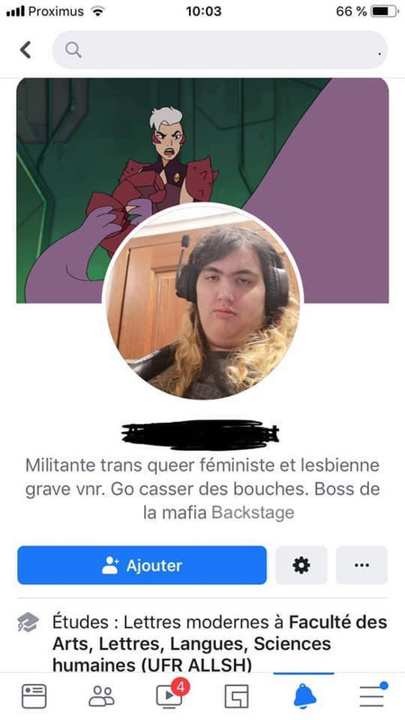Screen dimensions: 405x720
Task: Open the cartoon cover photo
Action: coord(202,191)
